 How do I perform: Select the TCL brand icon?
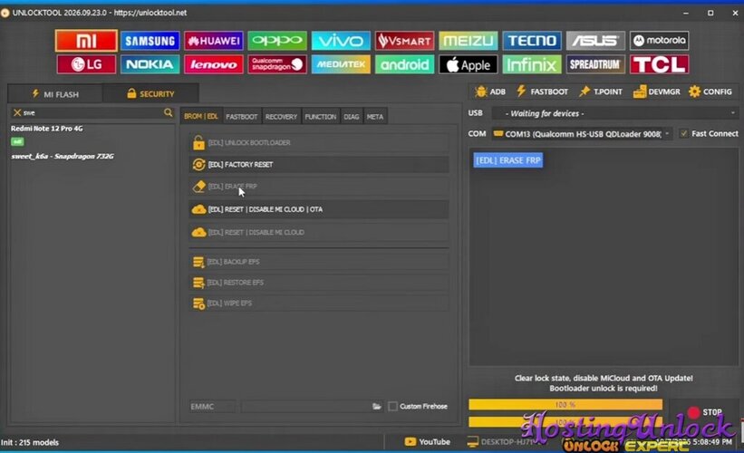click(659, 64)
